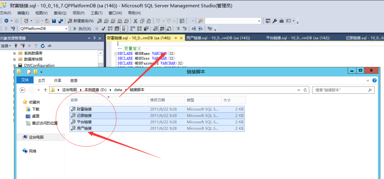The image size is (384, 179).
Task: Click the cut scissors icon in toolbar
Action: pyautogui.click(x=135, y=21)
